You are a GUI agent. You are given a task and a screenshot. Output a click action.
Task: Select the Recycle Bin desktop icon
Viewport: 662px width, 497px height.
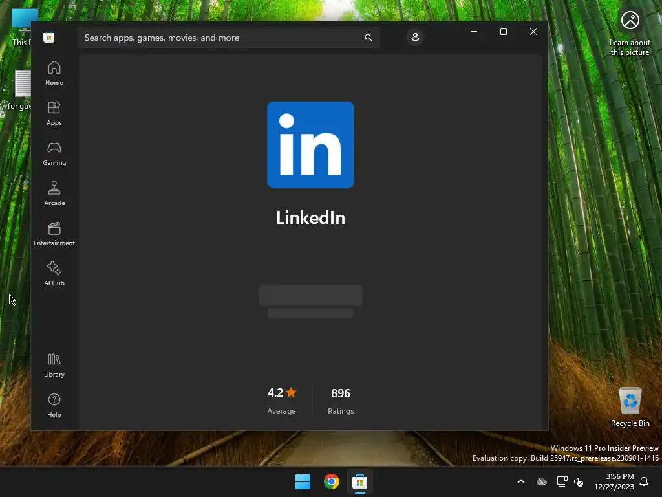click(x=630, y=407)
